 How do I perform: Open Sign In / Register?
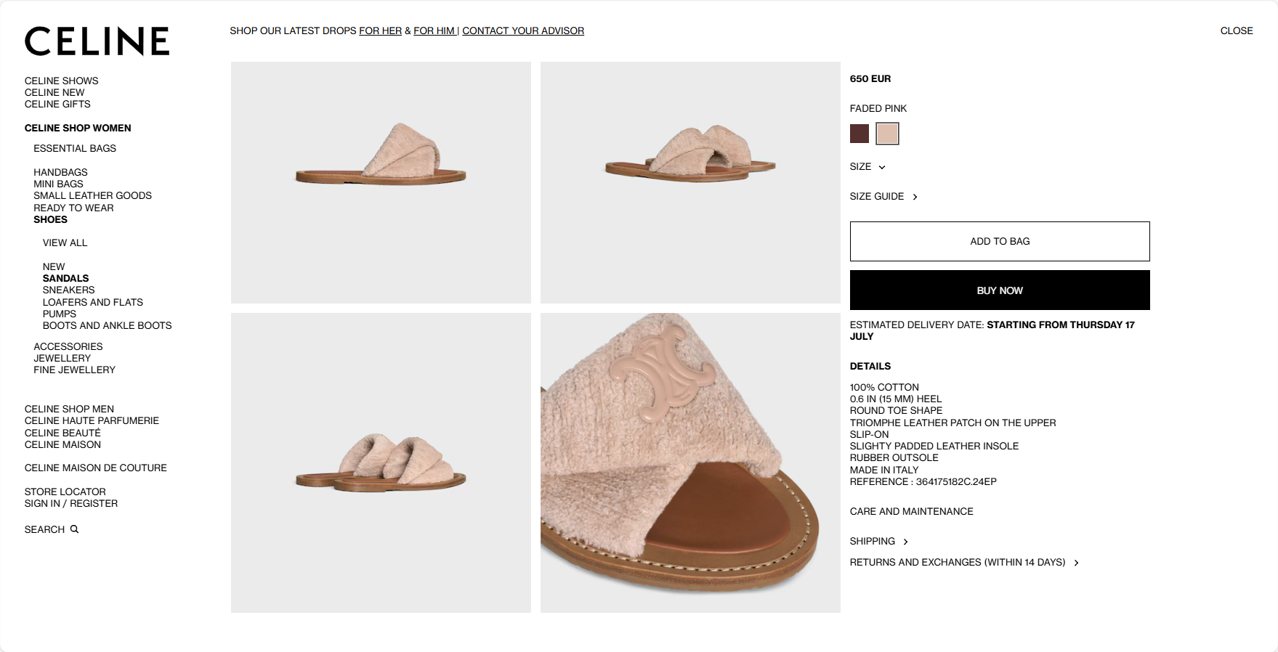(71, 504)
